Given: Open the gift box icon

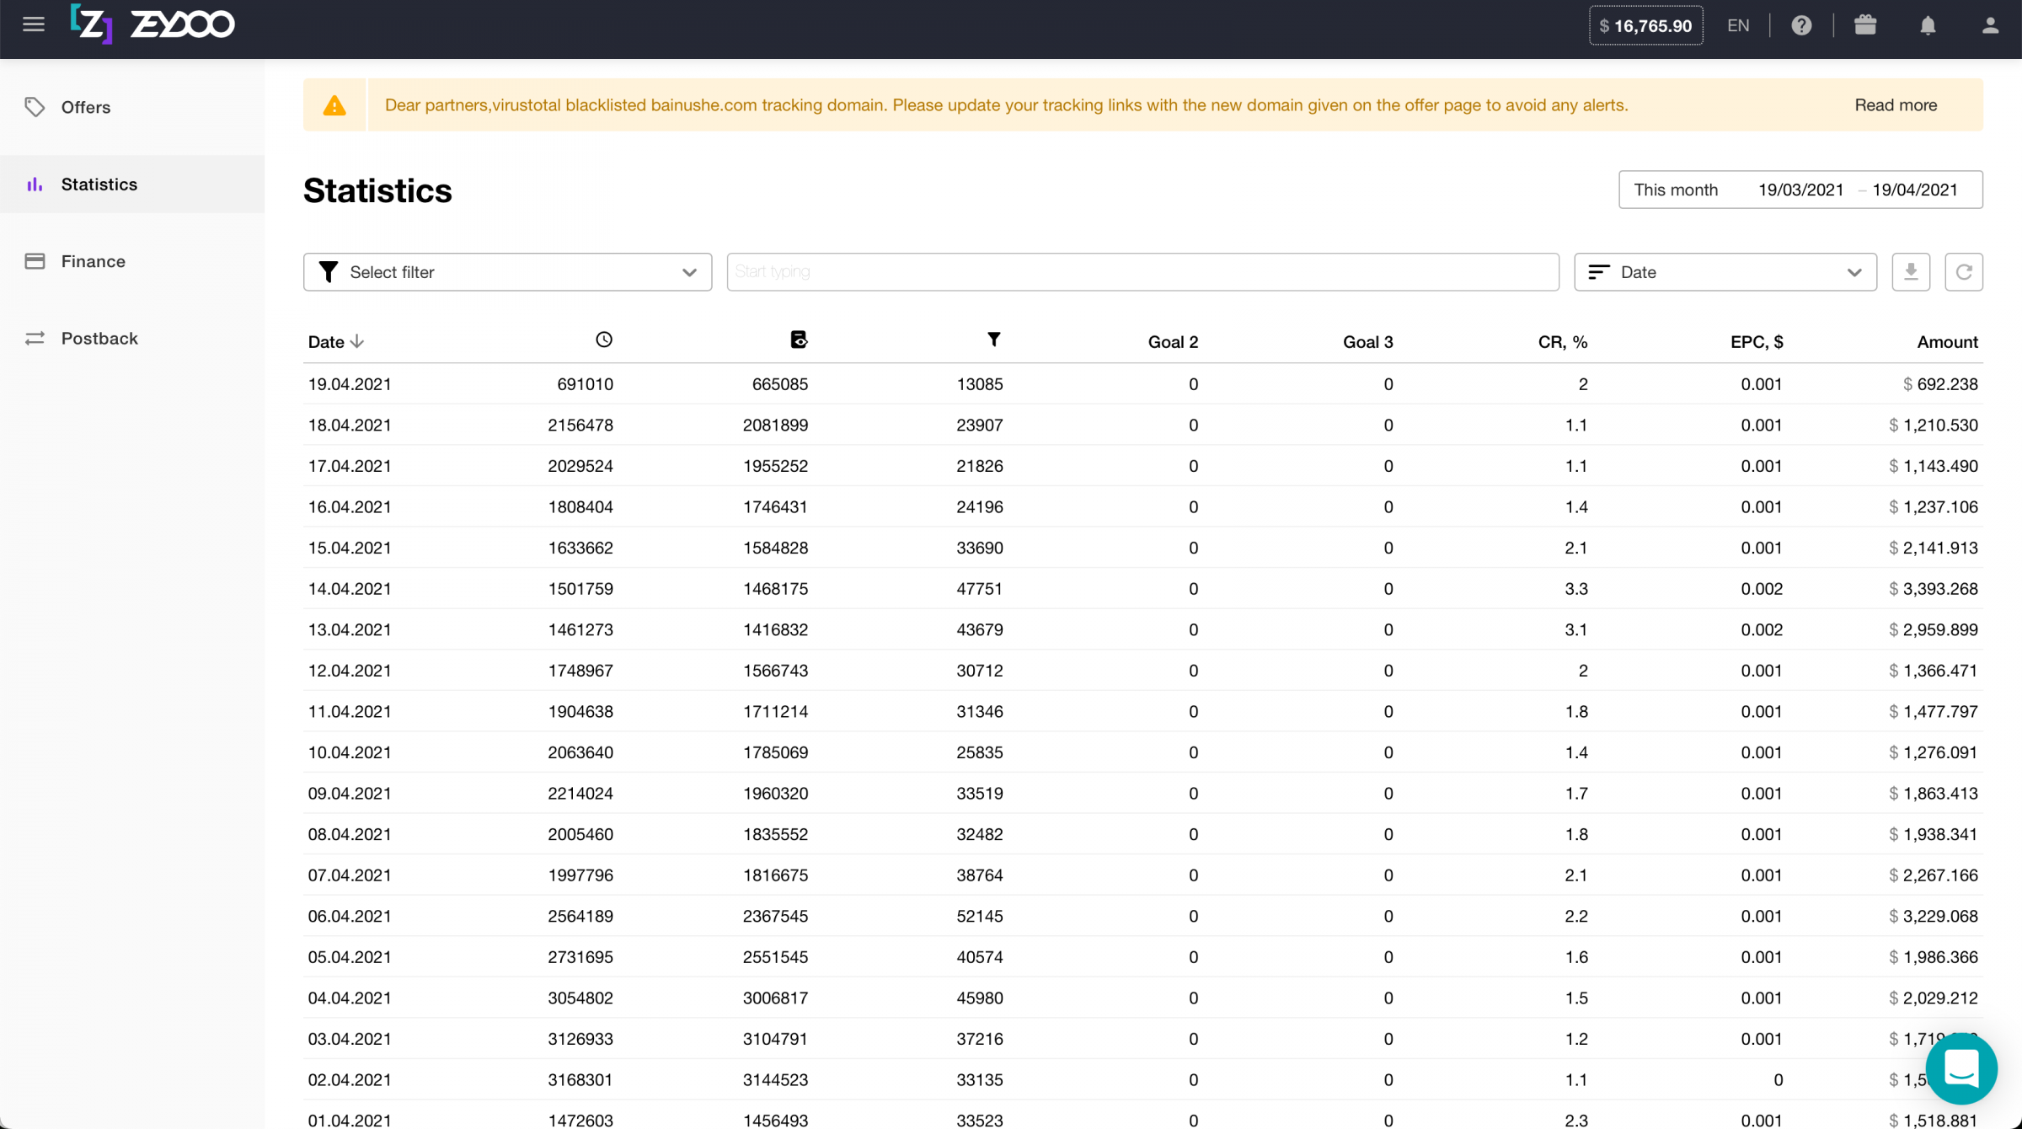Looking at the screenshot, I should (1865, 25).
